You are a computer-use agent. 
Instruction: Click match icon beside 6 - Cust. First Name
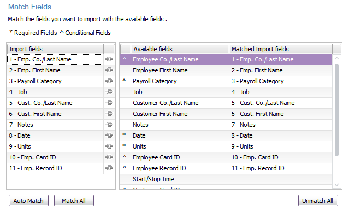pyautogui.click(x=109, y=114)
